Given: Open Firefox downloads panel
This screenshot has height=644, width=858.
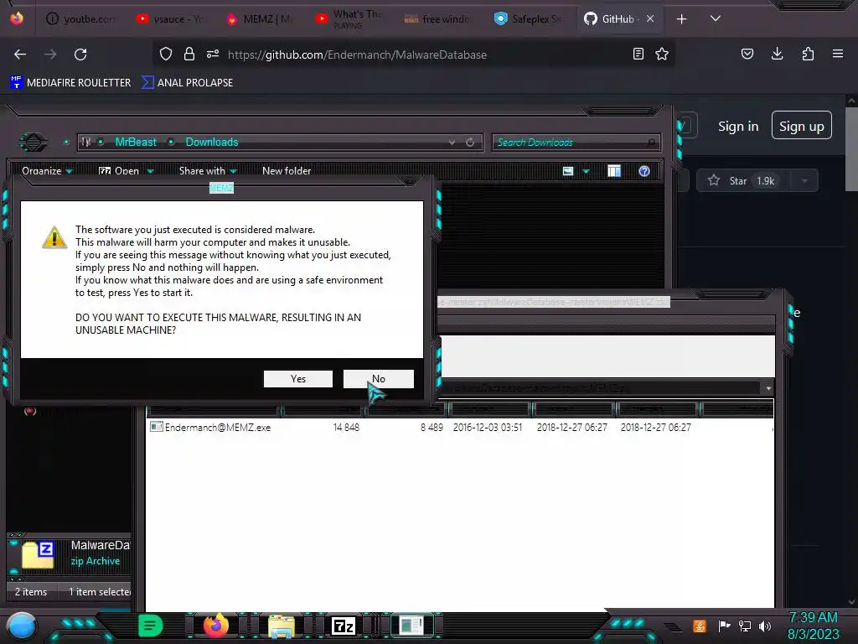Looking at the screenshot, I should point(777,54).
